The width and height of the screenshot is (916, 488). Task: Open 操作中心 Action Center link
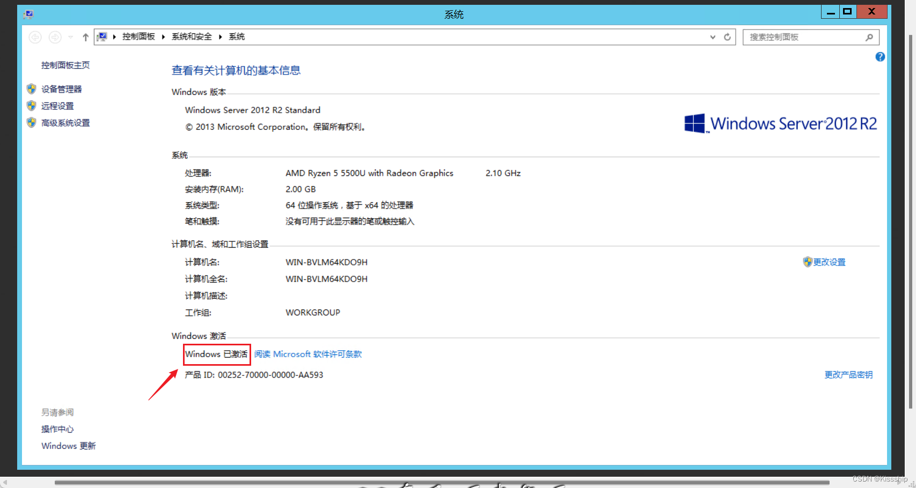point(57,429)
